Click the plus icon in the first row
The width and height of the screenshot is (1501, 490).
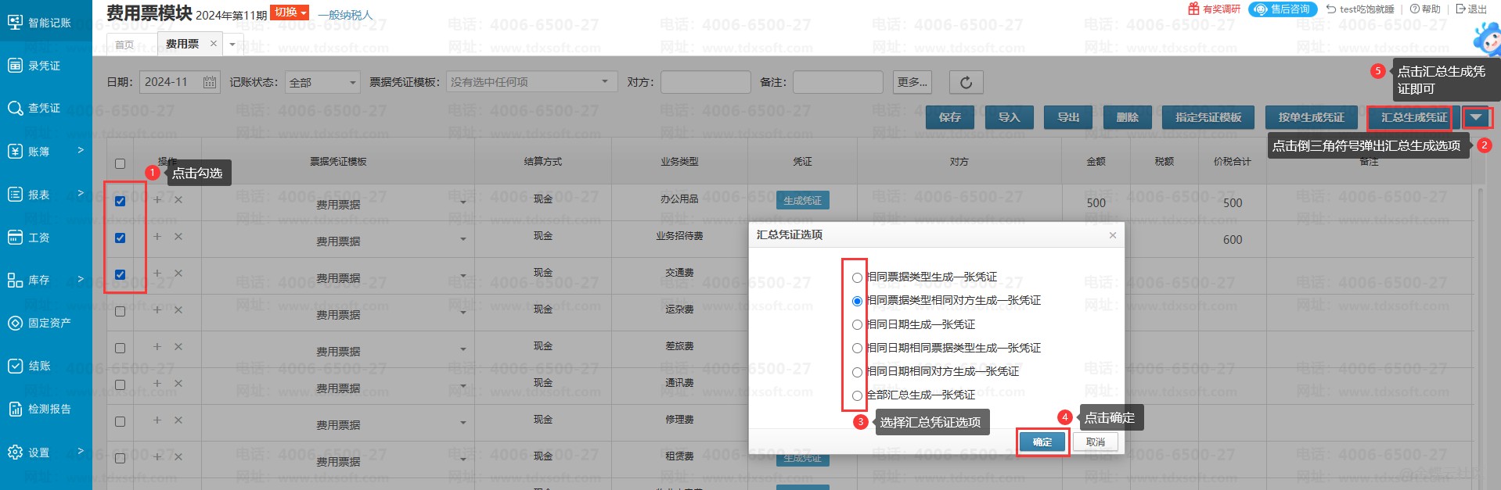click(x=157, y=200)
